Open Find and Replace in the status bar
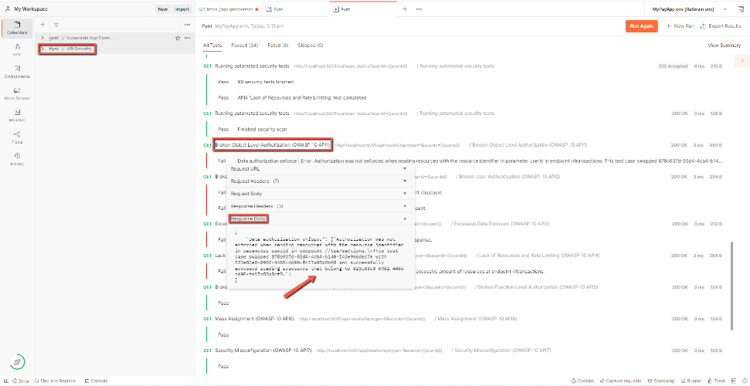 (x=55, y=381)
